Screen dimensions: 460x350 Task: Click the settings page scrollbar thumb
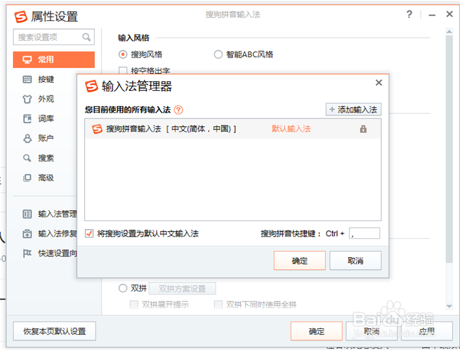click(x=449, y=149)
